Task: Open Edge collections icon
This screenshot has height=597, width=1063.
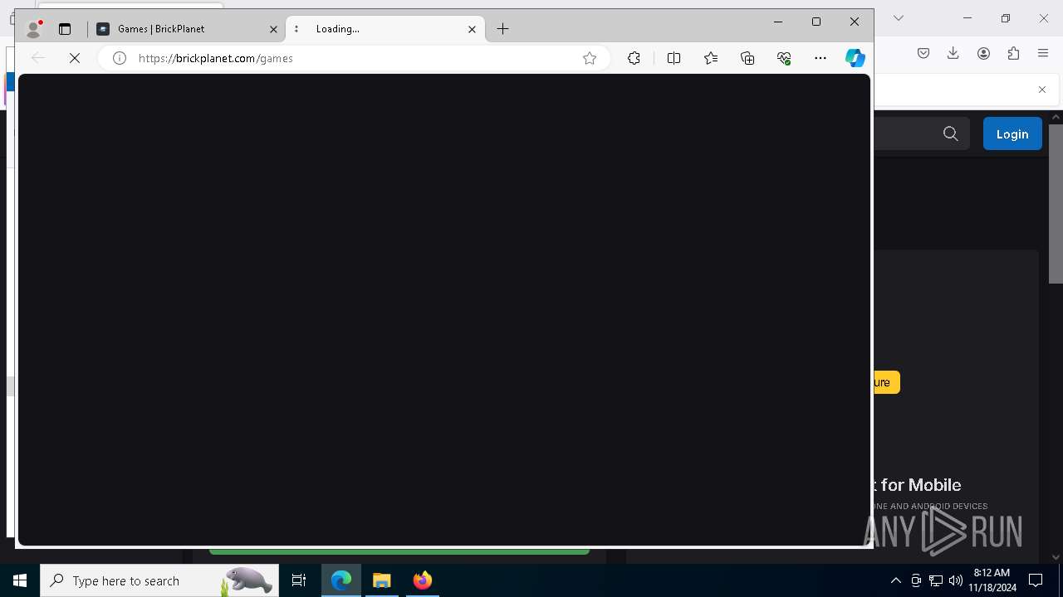Action: pyautogui.click(x=747, y=58)
